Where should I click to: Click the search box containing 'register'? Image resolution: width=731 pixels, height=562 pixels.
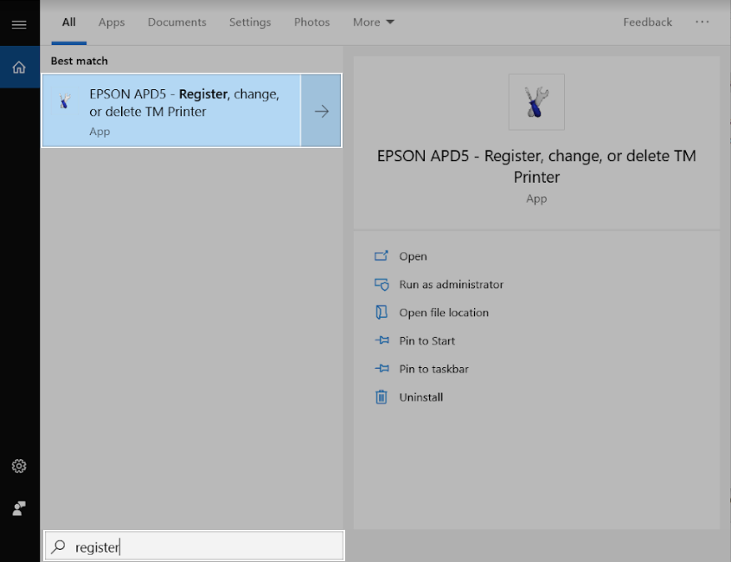208,546
